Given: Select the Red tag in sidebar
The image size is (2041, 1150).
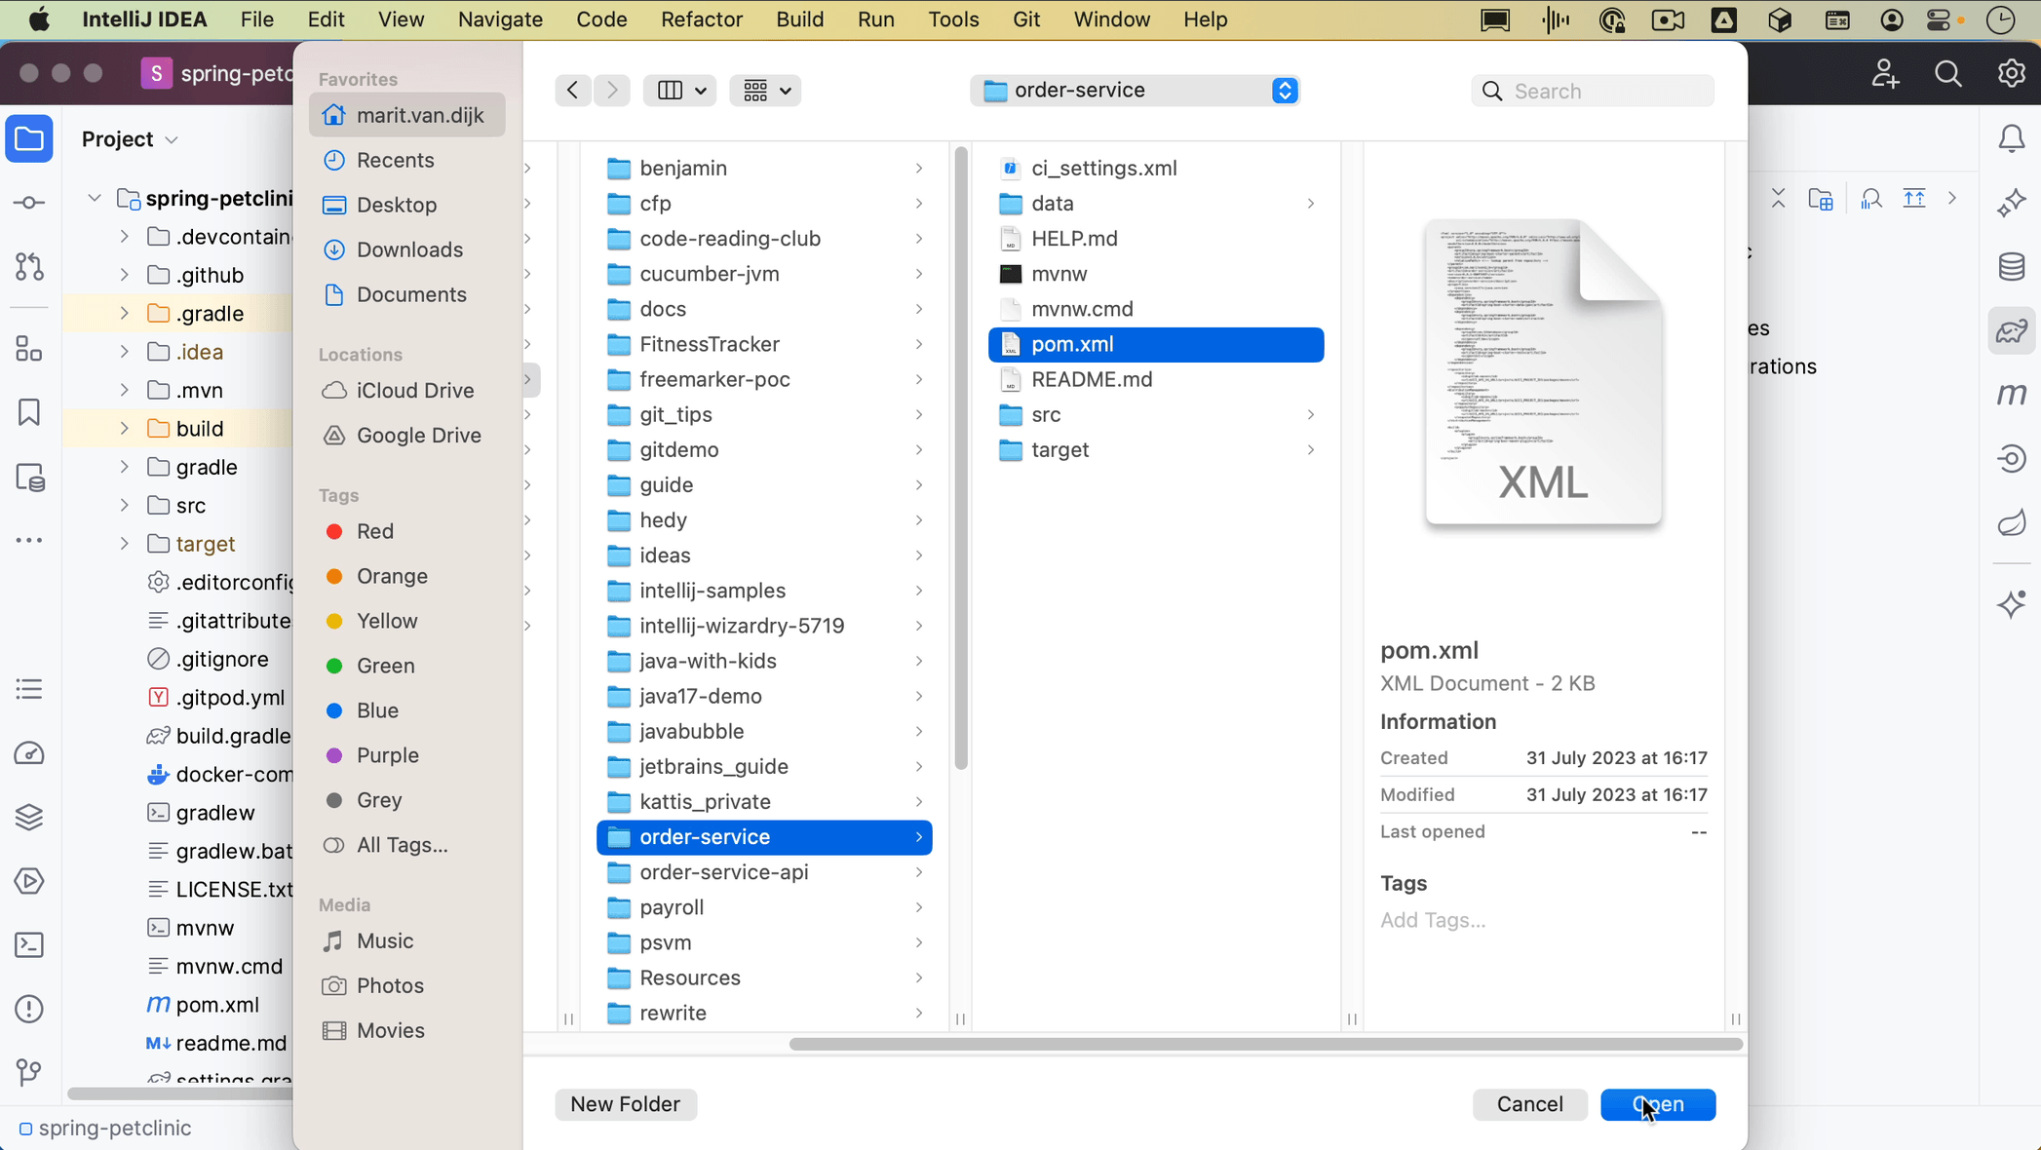Looking at the screenshot, I should coord(374,531).
